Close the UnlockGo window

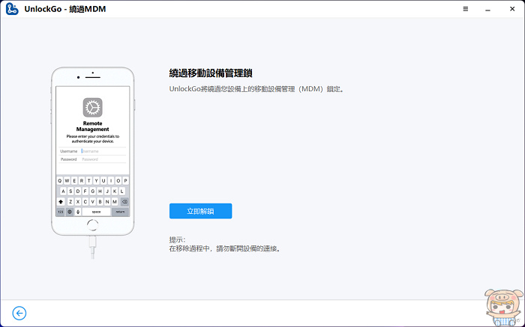tap(512, 9)
